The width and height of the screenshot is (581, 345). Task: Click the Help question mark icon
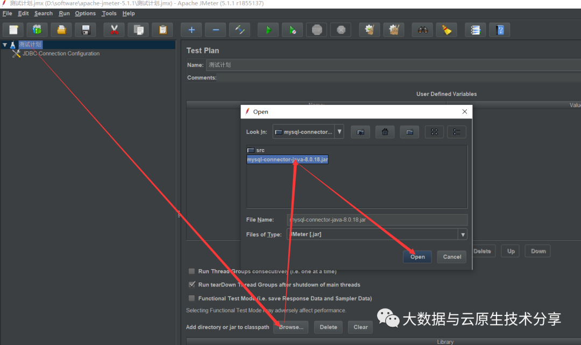(x=500, y=30)
